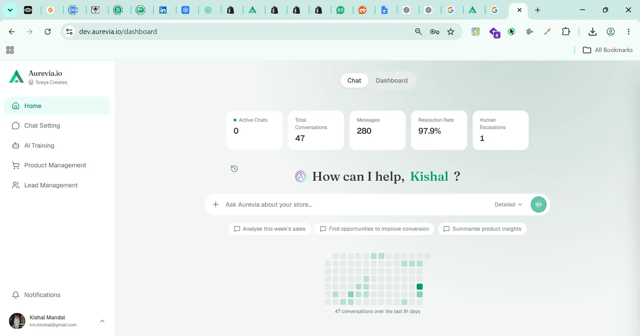The width and height of the screenshot is (640, 336).
Task: Open site information icon in address bar
Action: [x=69, y=32]
